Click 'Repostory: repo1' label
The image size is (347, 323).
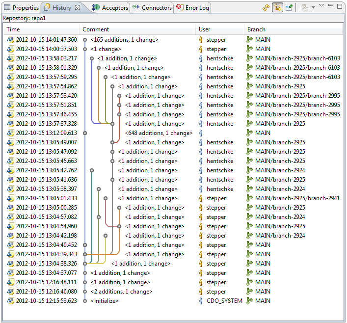(x=24, y=18)
